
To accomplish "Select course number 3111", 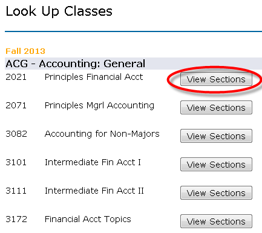I will click(16, 191).
